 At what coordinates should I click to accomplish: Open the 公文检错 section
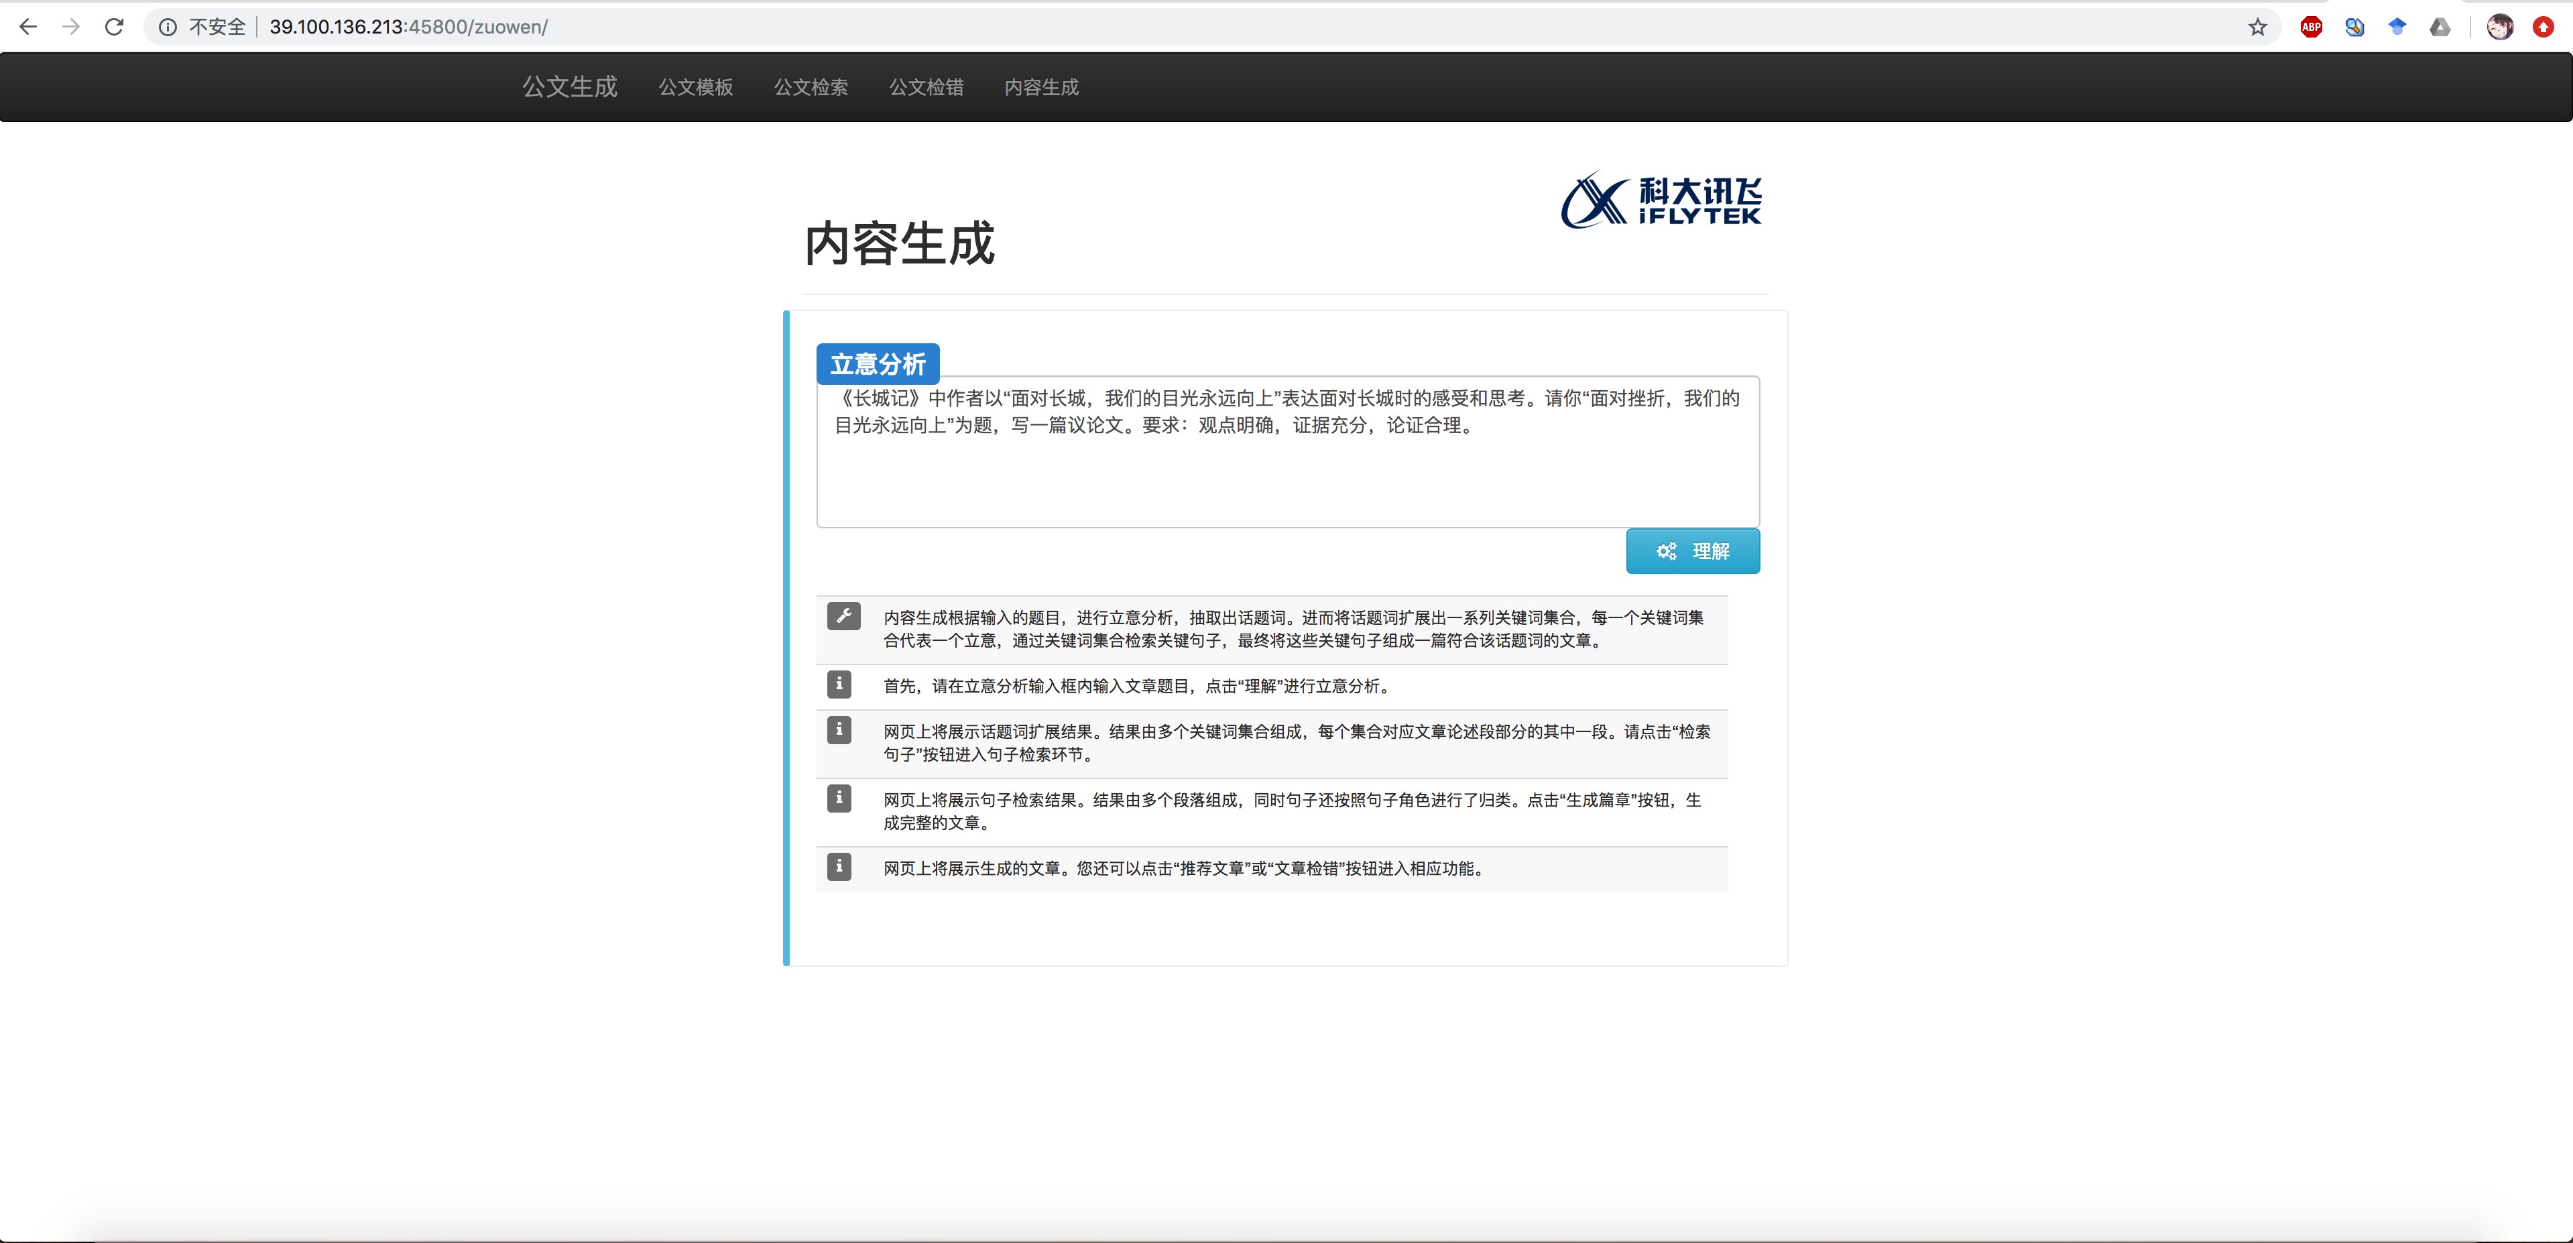coord(926,88)
